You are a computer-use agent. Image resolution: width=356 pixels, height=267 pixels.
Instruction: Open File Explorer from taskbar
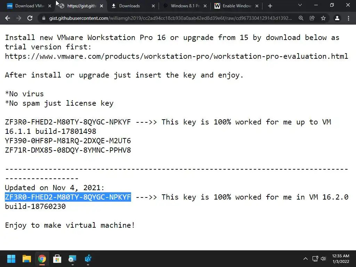(26, 259)
